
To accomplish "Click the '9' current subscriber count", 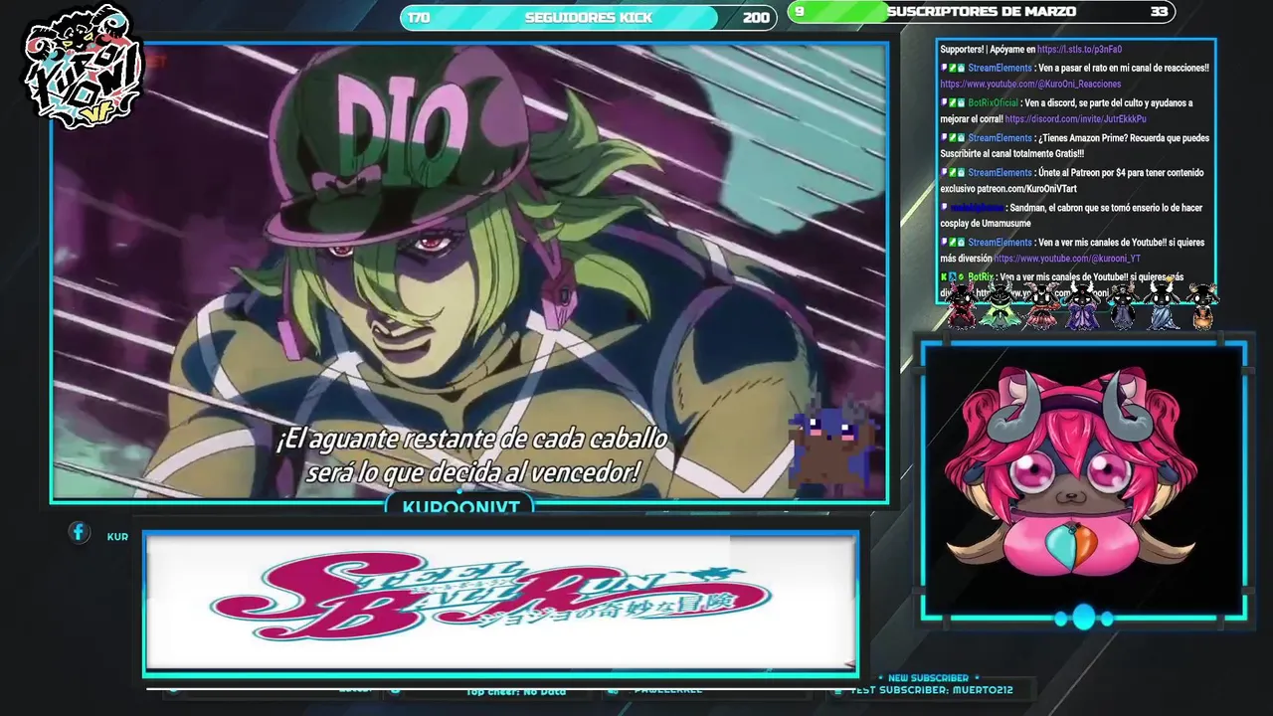I will coord(799,12).
